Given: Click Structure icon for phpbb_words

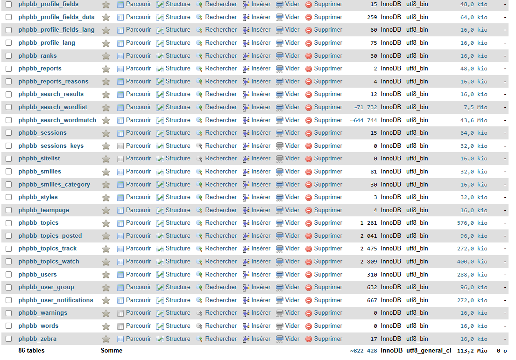Looking at the screenshot, I should pyautogui.click(x=160, y=326).
